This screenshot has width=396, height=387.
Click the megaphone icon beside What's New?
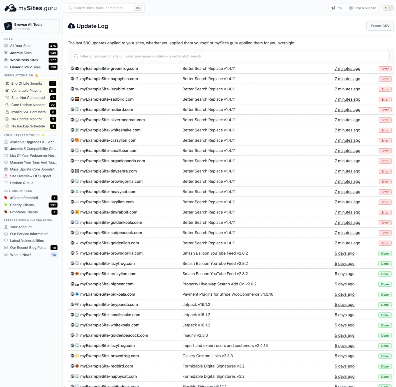click(x=6, y=255)
